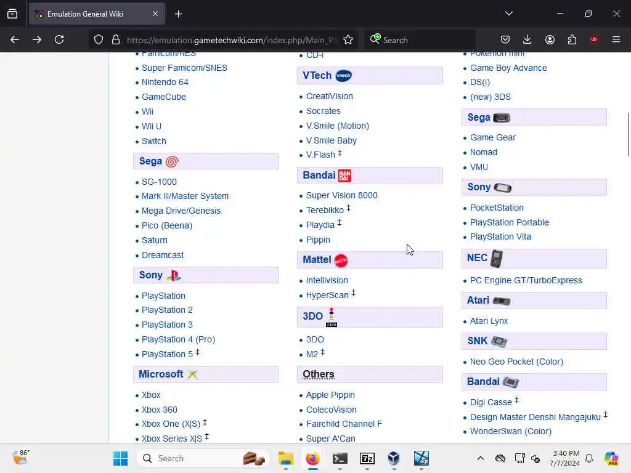Select the Emulation General Wiki tab
Viewport: 631px width, 473px height.
click(97, 14)
